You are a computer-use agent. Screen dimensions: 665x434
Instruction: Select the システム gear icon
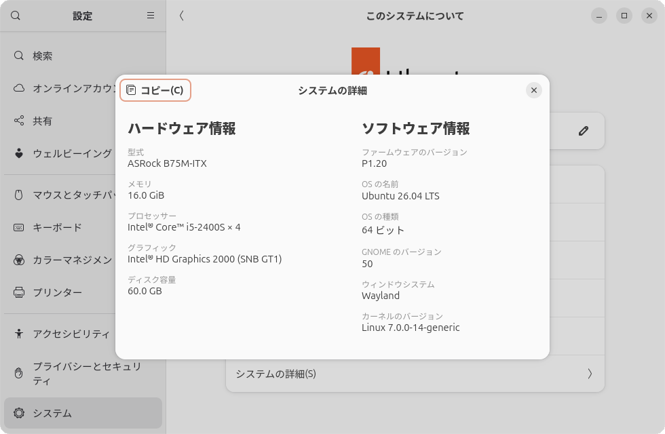pos(19,413)
